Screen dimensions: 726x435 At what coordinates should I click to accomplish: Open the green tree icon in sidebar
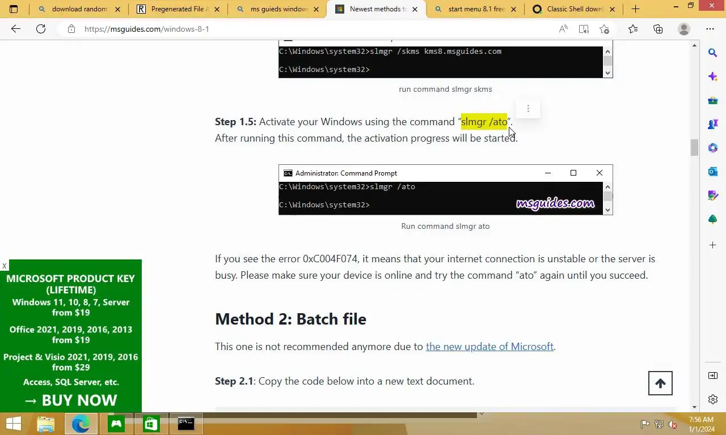(x=713, y=219)
